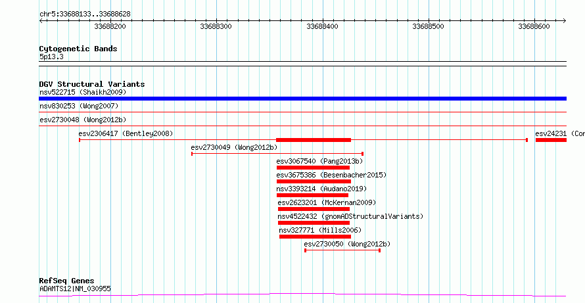Open the esv2730049 (Wong2012b) variant label
This screenshot has height=303, width=585.
click(234, 147)
